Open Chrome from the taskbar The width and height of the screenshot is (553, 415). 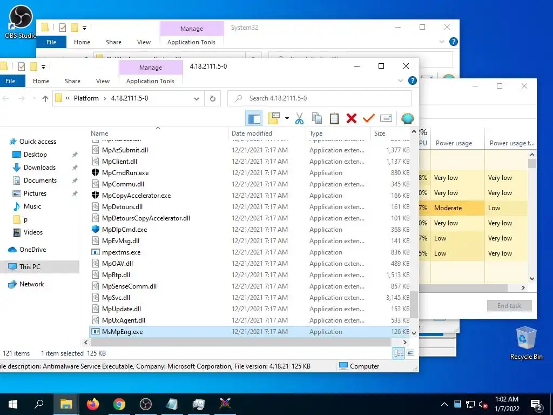tap(119, 404)
